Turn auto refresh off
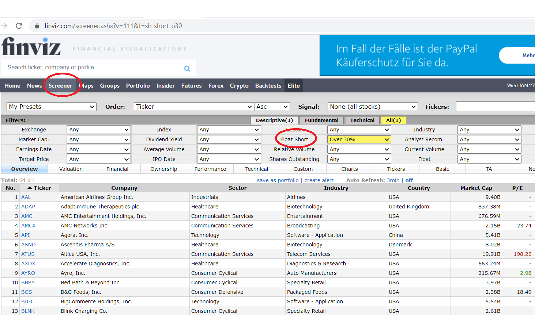 click(409, 180)
